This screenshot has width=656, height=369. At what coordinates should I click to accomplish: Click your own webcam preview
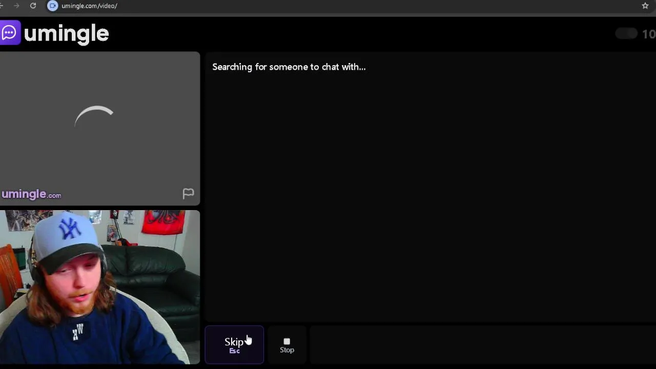tap(100, 287)
